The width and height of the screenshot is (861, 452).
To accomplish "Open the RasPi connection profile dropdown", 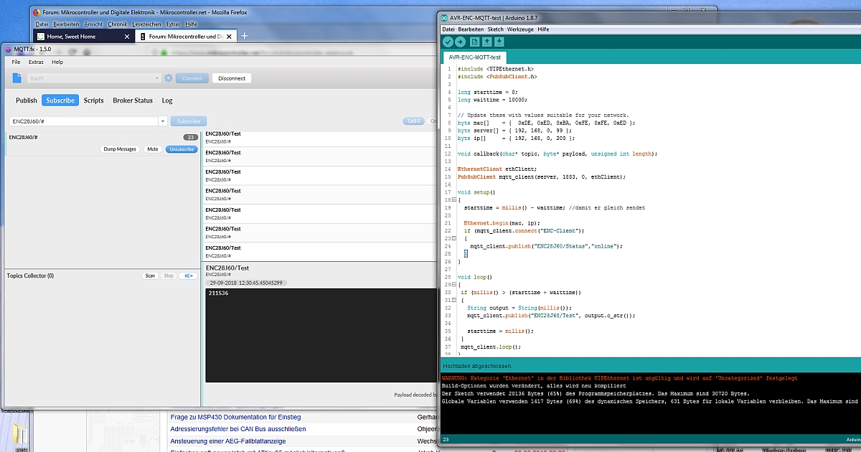I will 157,78.
